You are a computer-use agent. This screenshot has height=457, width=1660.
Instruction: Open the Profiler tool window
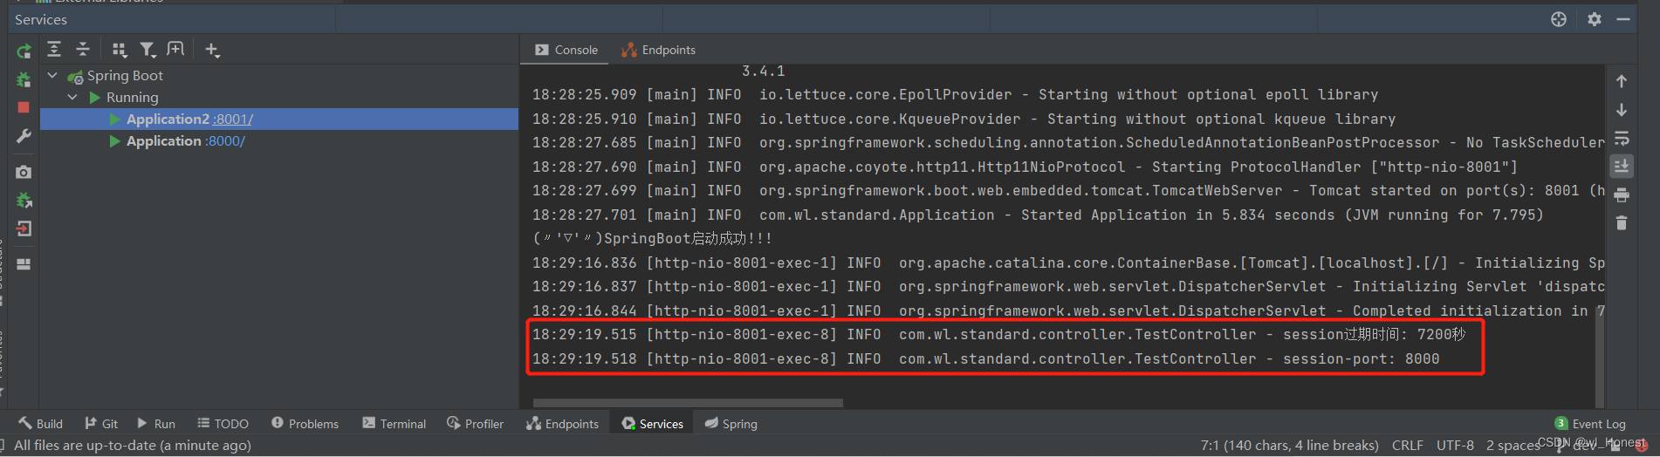475,423
